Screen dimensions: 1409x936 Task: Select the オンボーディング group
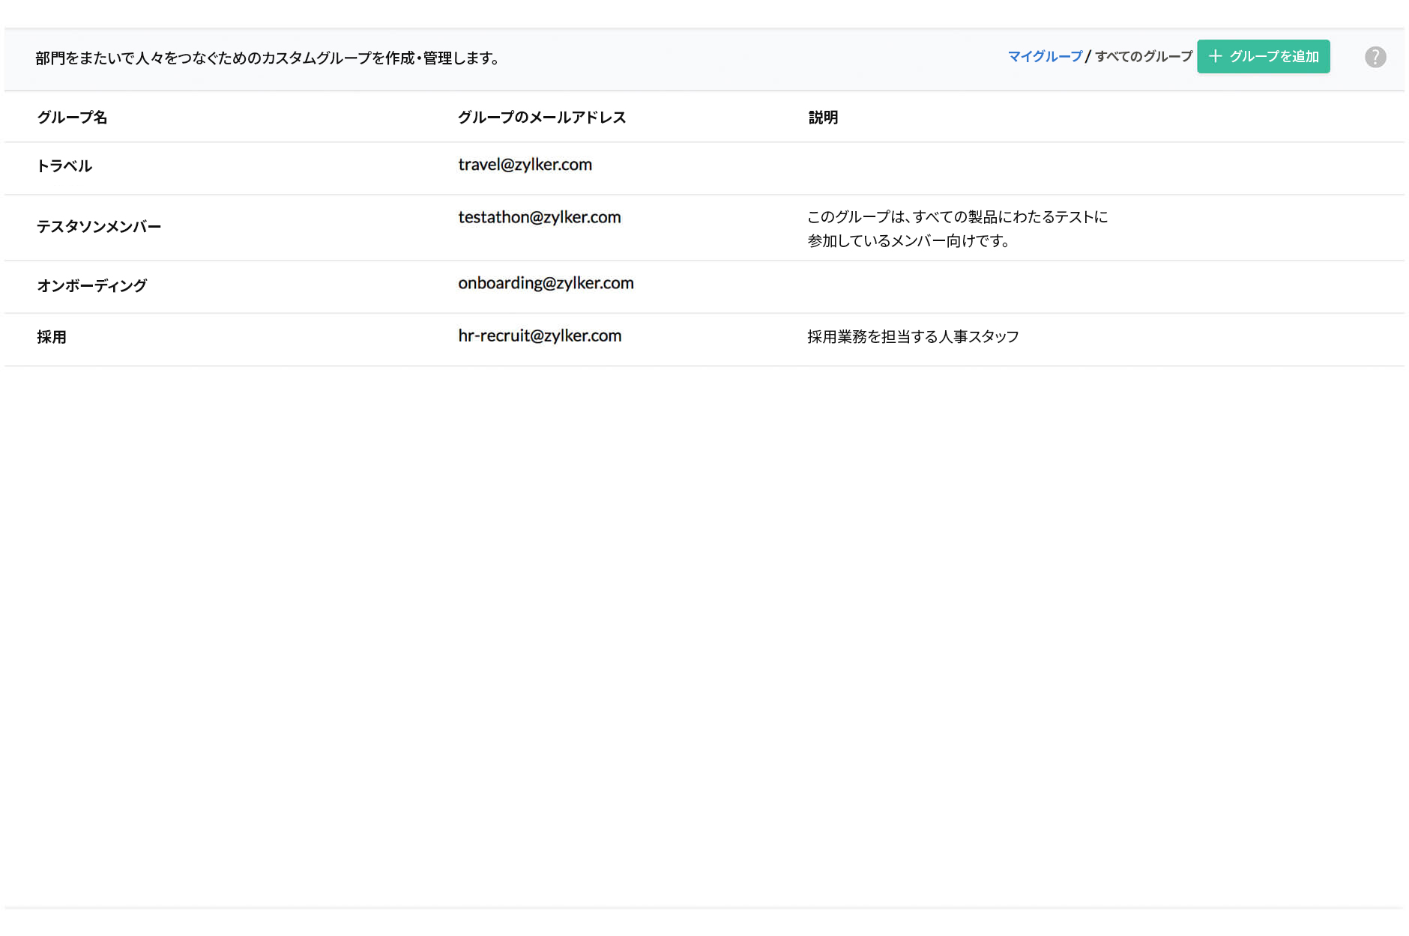[x=91, y=285]
